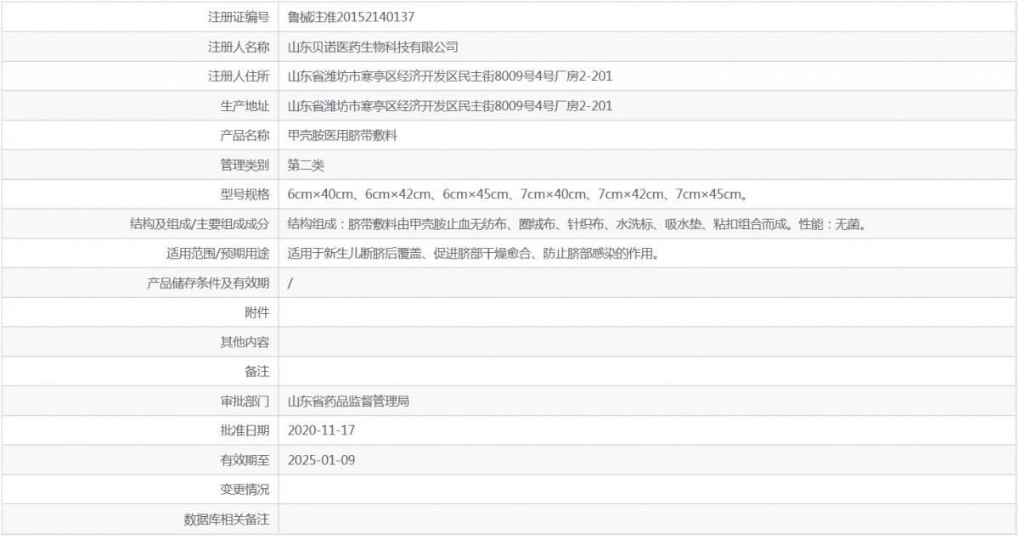
Task: Click the 生产地址 label
Action: coord(244,106)
